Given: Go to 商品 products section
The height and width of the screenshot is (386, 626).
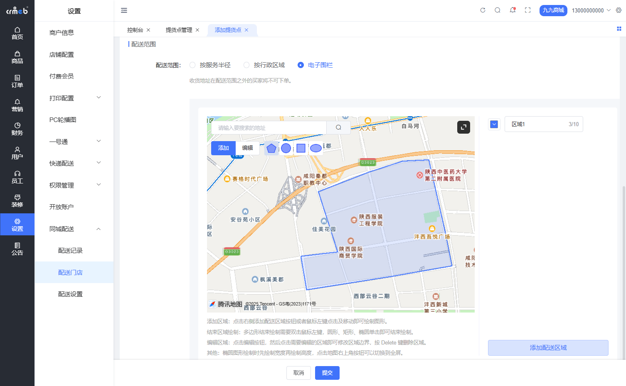Looking at the screenshot, I should (17, 57).
